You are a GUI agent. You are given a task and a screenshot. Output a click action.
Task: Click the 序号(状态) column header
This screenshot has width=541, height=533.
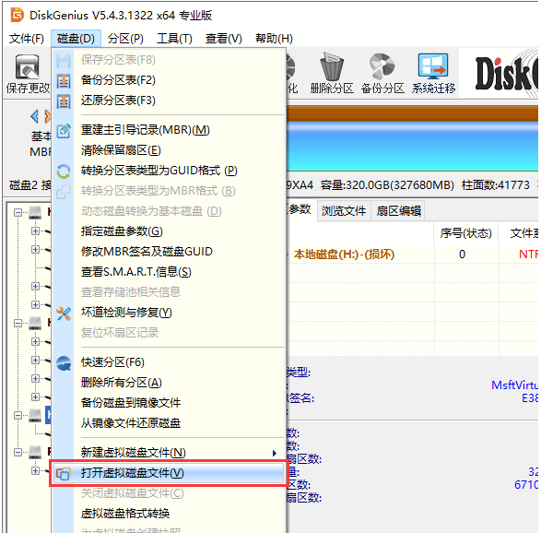point(465,233)
